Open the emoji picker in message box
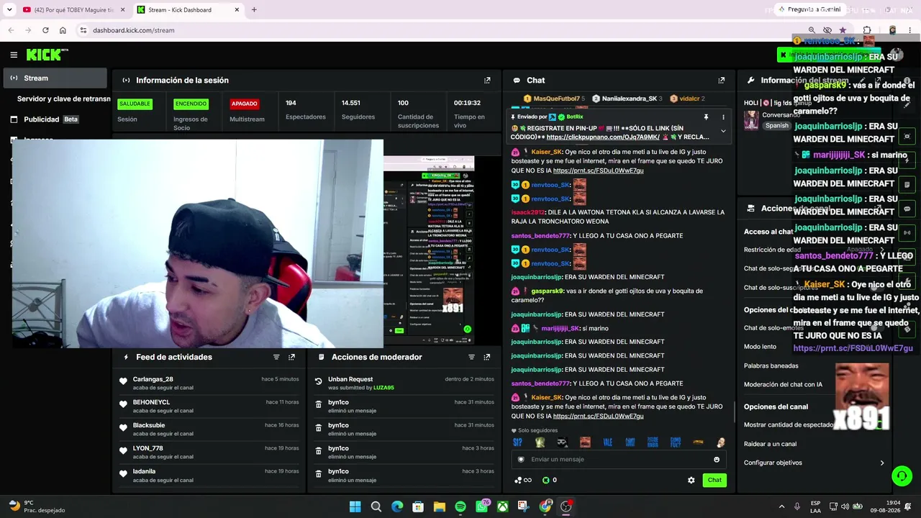Viewport: 921px width, 518px height. 717,460
